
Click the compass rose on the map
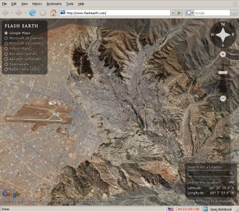(x=223, y=35)
